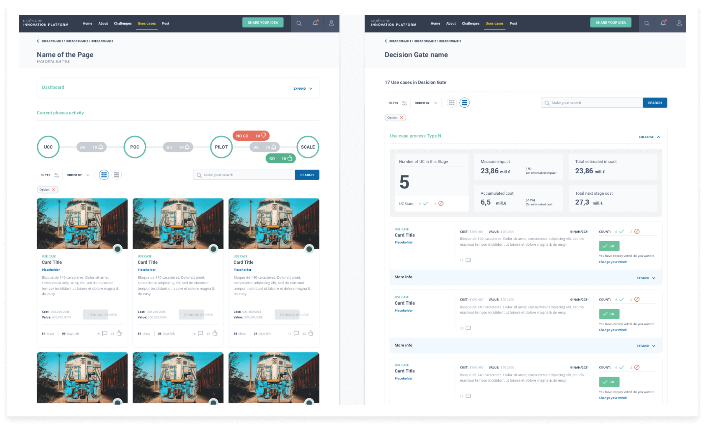Click user profile icon in Decision Gate header
The width and height of the screenshot is (705, 427).
(679, 23)
